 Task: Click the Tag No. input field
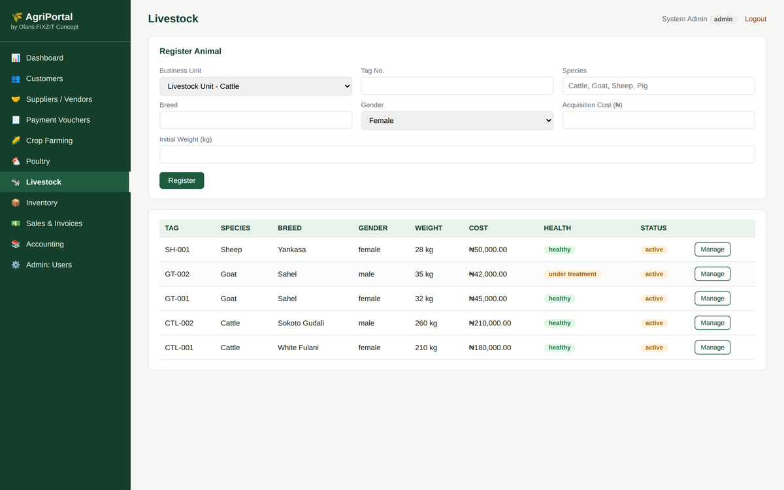(x=457, y=86)
